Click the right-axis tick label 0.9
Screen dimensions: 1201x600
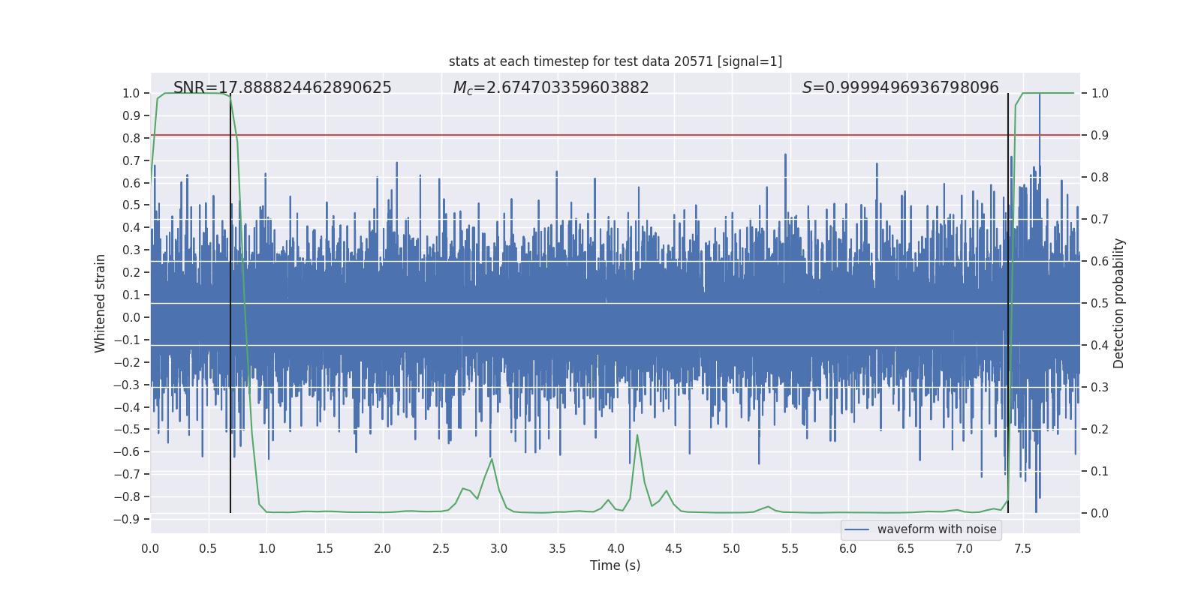click(x=1099, y=135)
